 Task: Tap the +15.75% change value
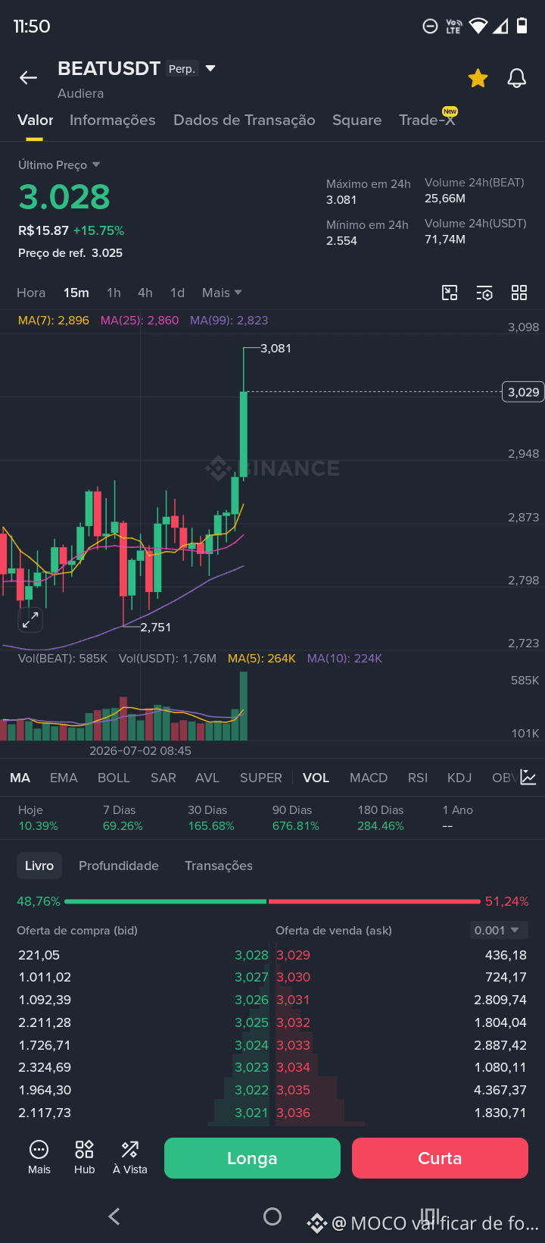pos(98,230)
